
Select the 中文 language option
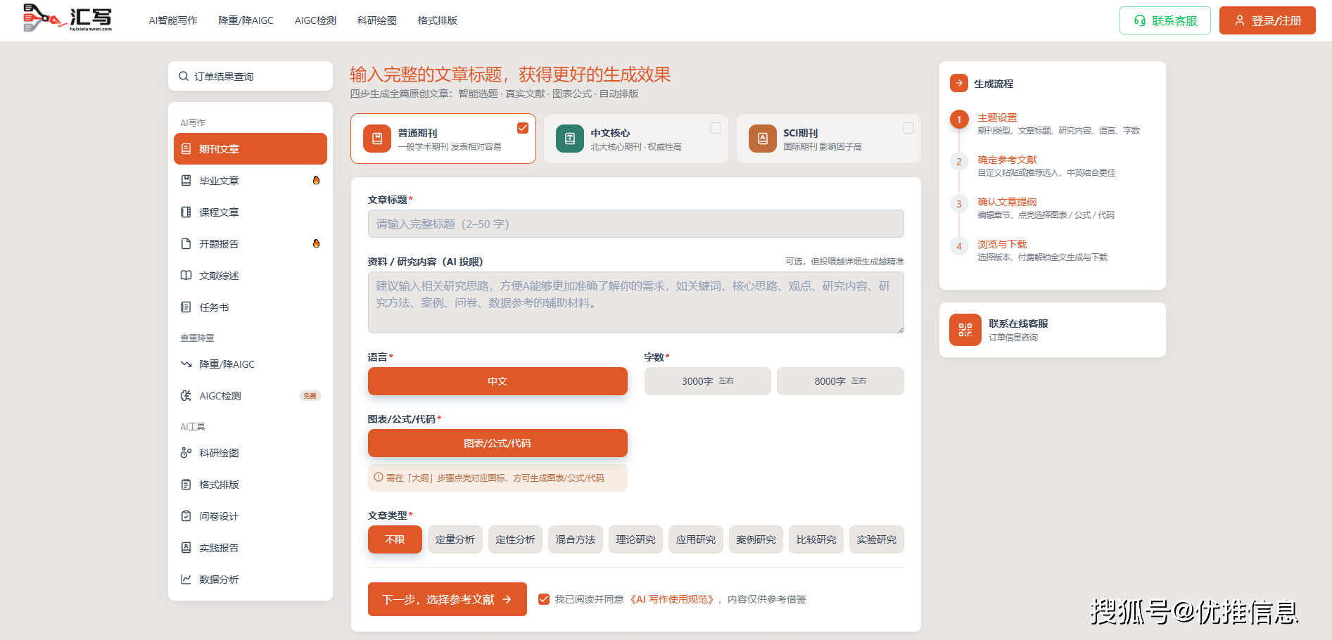[x=497, y=381]
